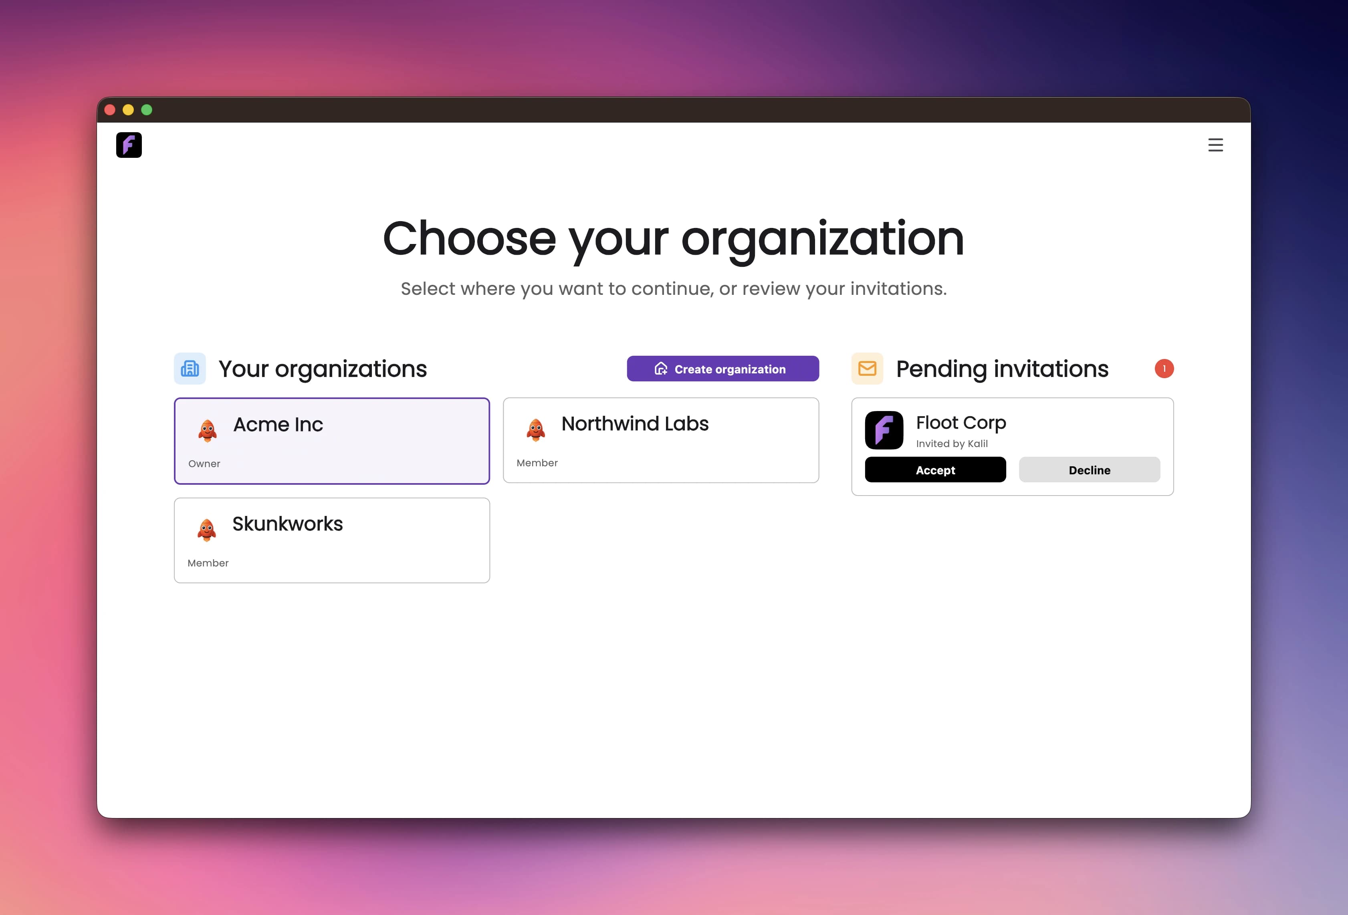This screenshot has width=1348, height=915.
Task: Click the "Invited by Kalil" text
Action: tap(952, 443)
